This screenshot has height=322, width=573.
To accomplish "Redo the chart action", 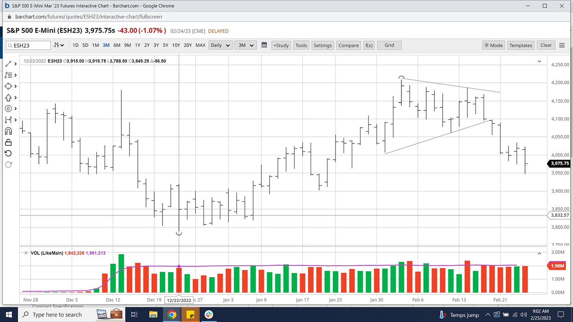I will click(8, 164).
